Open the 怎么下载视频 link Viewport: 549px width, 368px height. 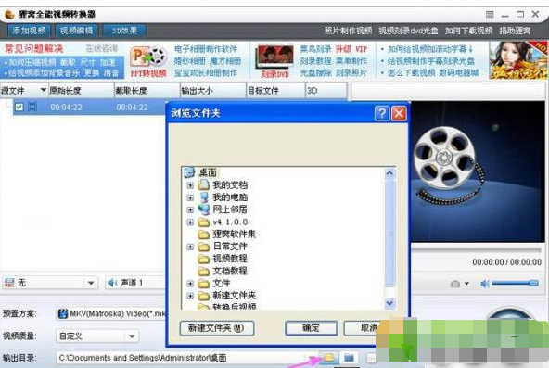click(x=412, y=72)
